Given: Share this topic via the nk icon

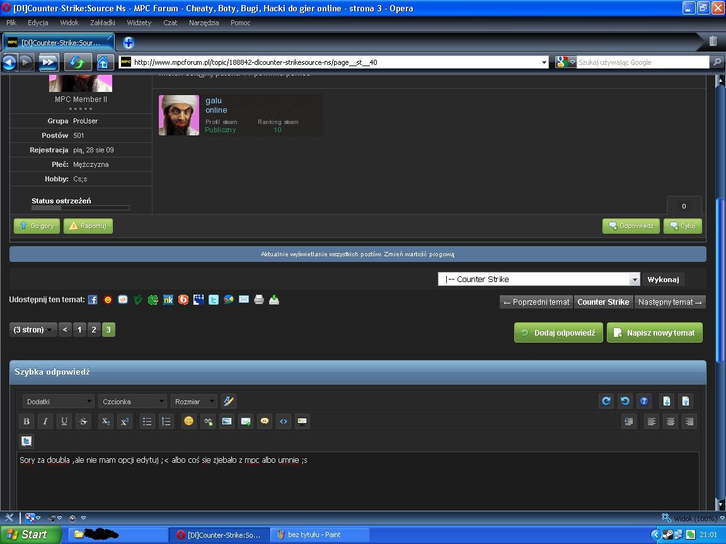Looking at the screenshot, I should click(x=168, y=300).
